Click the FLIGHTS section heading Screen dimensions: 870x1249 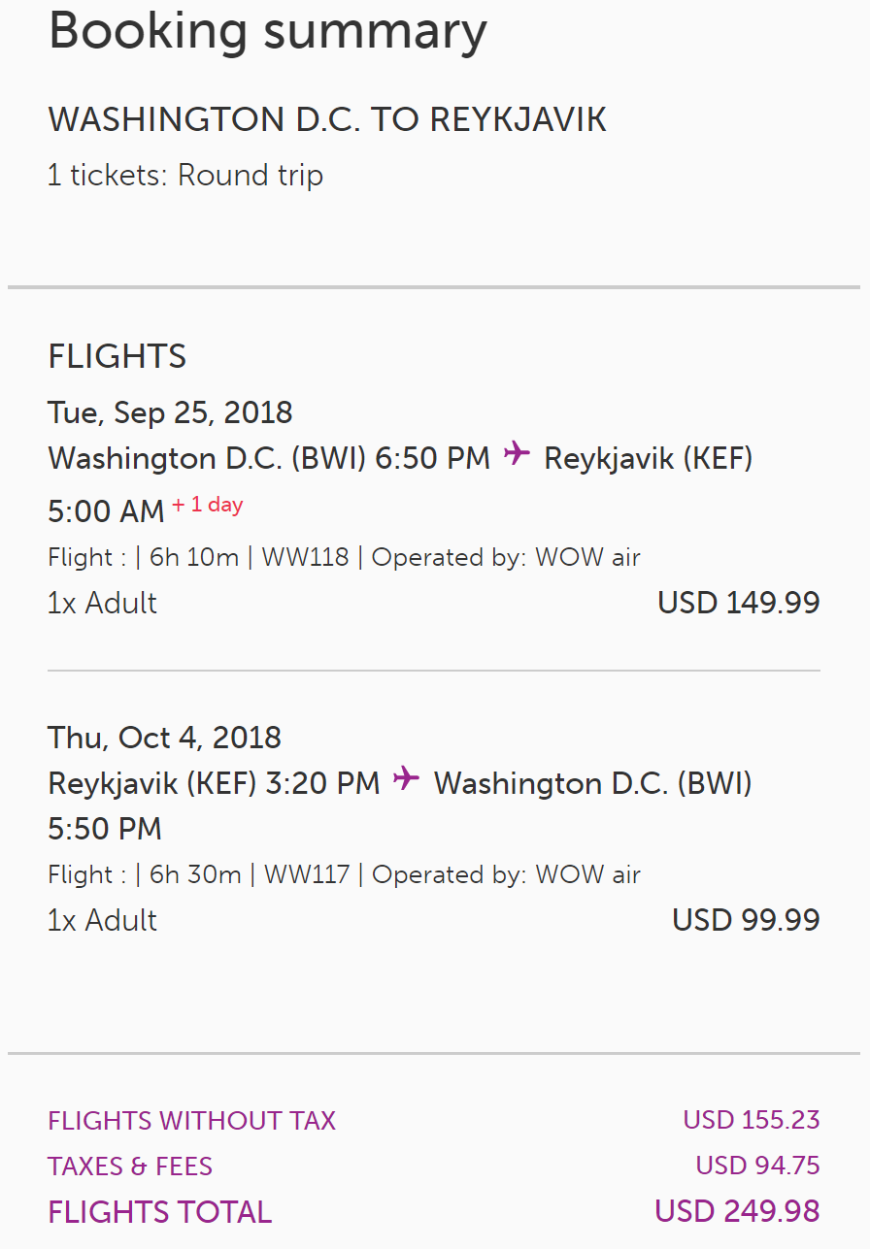(x=117, y=356)
